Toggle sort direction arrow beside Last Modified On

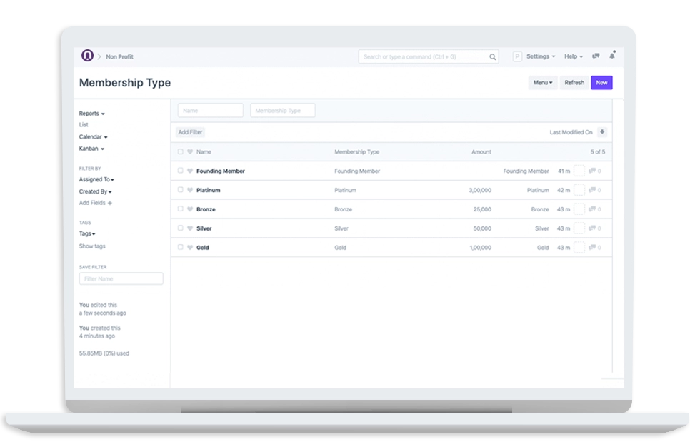602,132
